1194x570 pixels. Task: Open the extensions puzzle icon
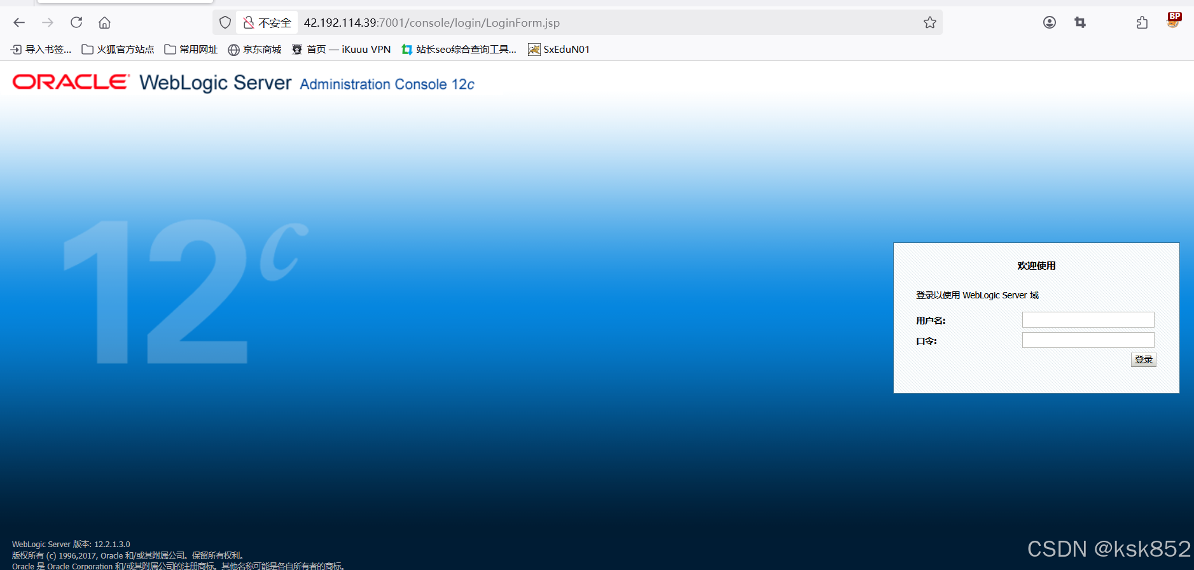[x=1142, y=22]
